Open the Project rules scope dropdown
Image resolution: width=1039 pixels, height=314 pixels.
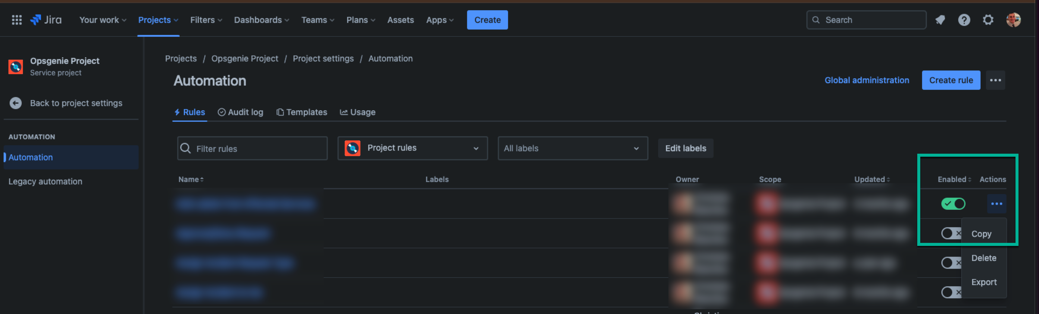point(412,149)
